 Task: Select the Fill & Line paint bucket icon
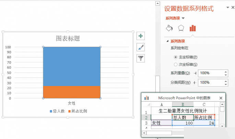coord(169,28)
